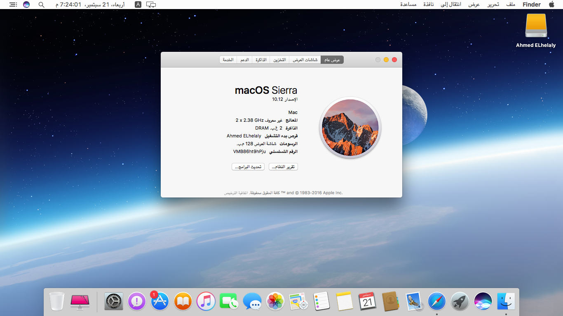Click the تحديث البرامج (Software Update) button
Image resolution: width=563 pixels, height=316 pixels.
click(248, 167)
